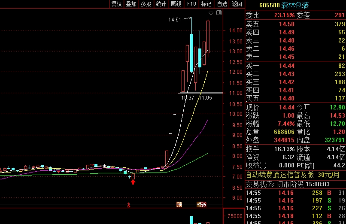Click the 10.97 - 11.05 gap label
The width and height of the screenshot is (346, 224).
[x=196, y=98]
